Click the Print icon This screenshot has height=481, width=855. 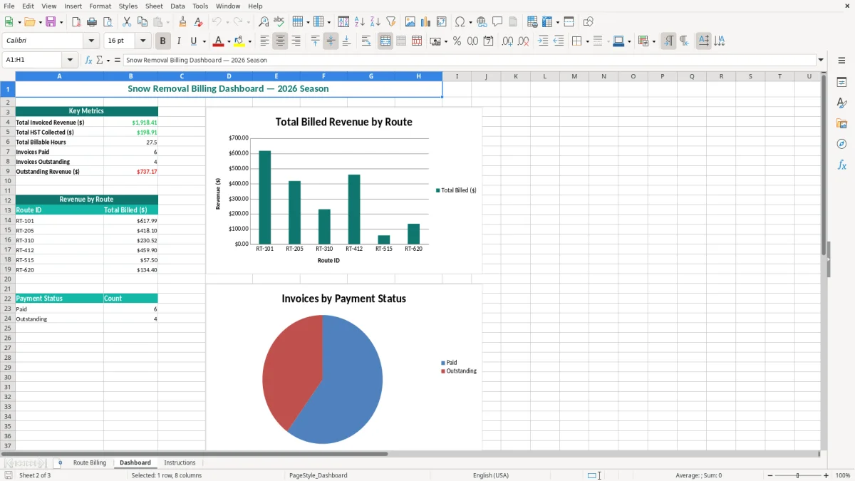[92, 22]
